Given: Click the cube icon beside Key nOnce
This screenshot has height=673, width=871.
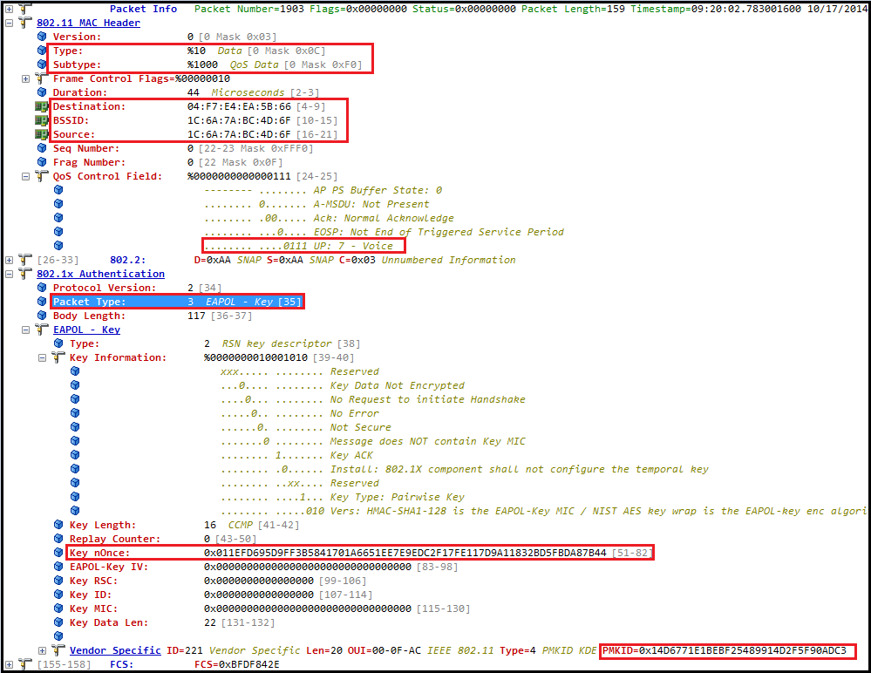Looking at the screenshot, I should coord(58,553).
